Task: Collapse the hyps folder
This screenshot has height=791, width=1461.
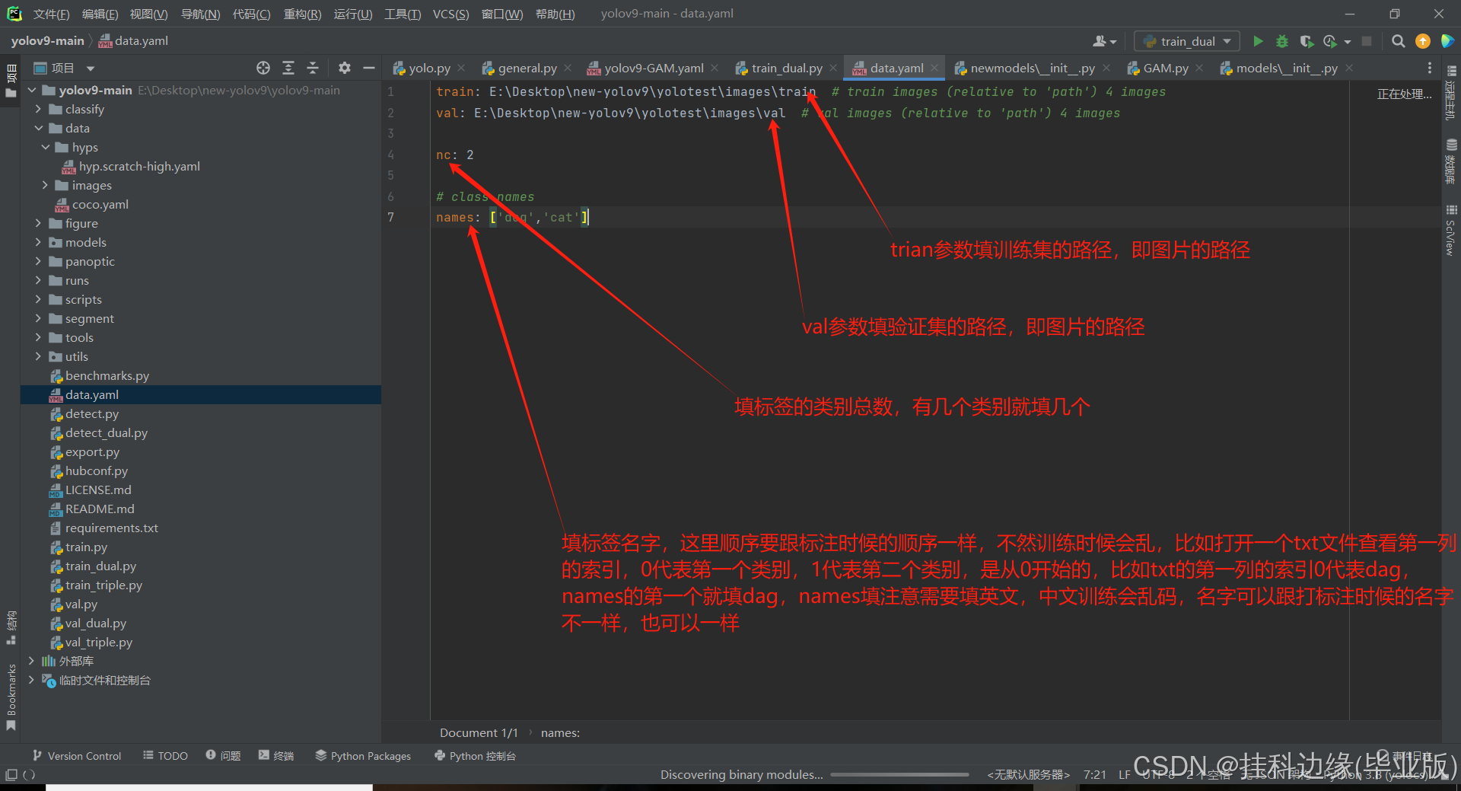Action: tap(46, 147)
